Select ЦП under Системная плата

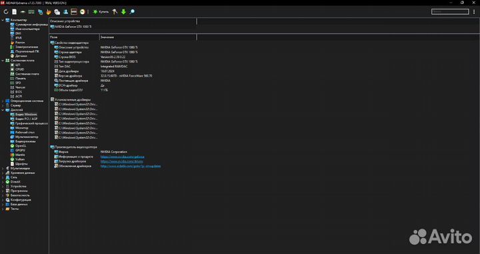point(15,65)
